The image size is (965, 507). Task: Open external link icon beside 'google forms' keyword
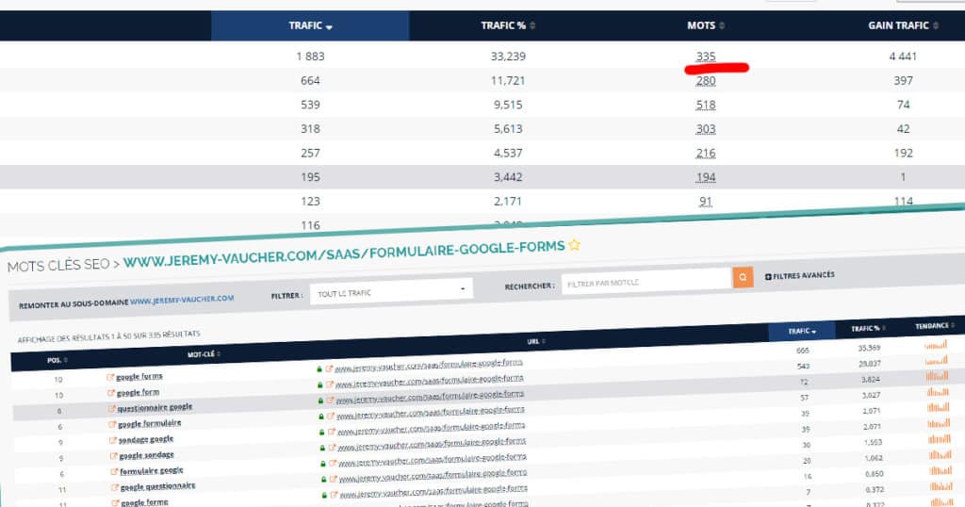coord(111,377)
